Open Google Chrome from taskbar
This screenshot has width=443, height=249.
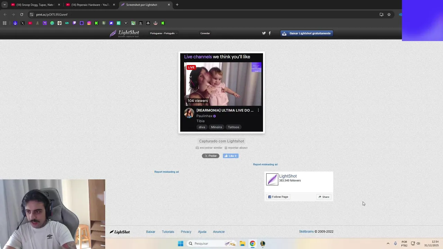point(253,243)
